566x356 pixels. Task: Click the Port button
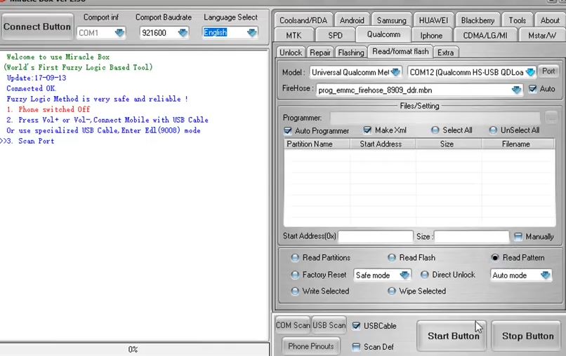pyautogui.click(x=548, y=71)
